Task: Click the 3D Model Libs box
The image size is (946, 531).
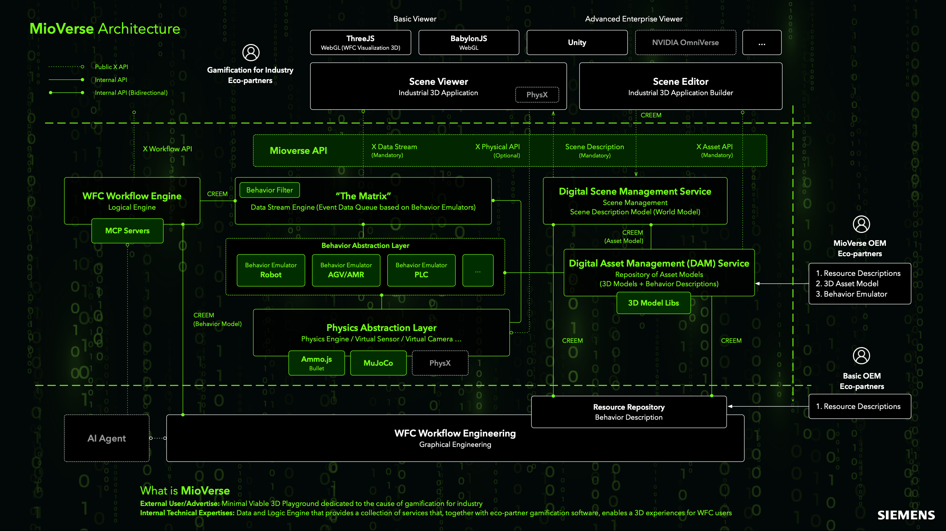Action: (x=653, y=303)
